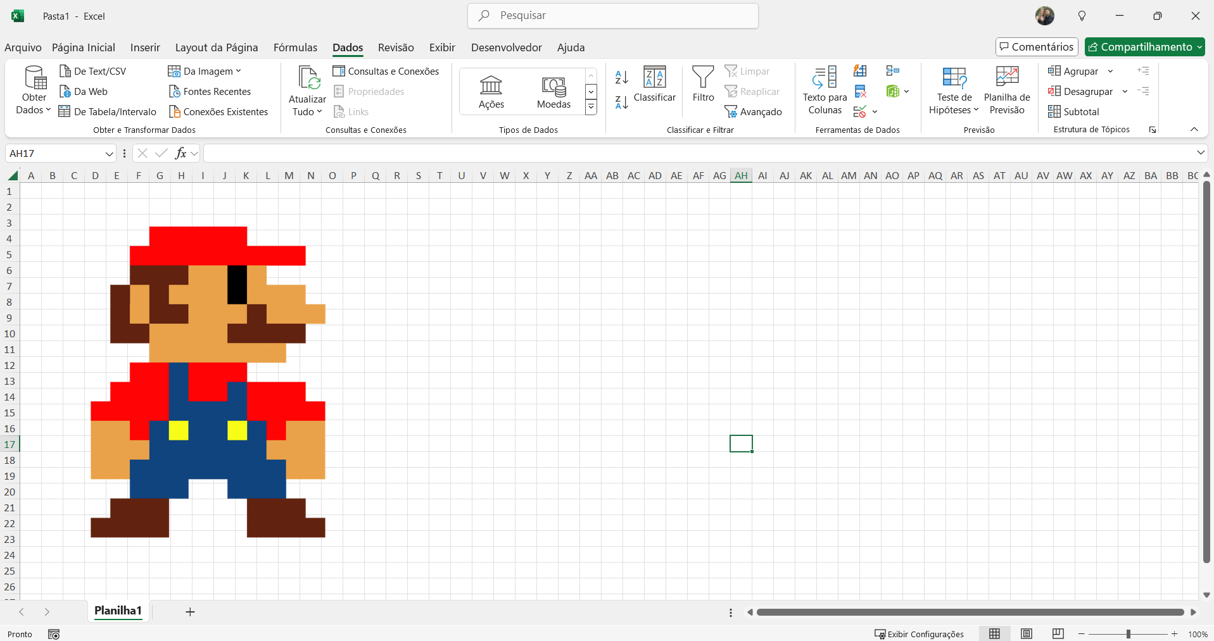The image size is (1214, 641).
Task: Expand Agrupar dropdown arrow
Action: coord(1110,71)
